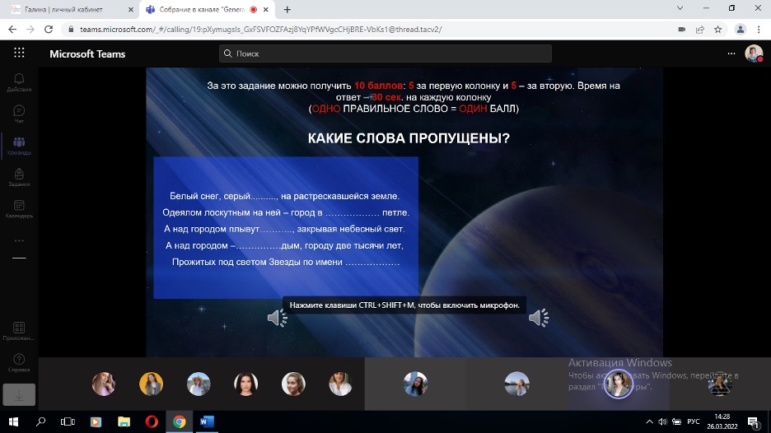Click the Teams search field (Поиск)

(385, 54)
